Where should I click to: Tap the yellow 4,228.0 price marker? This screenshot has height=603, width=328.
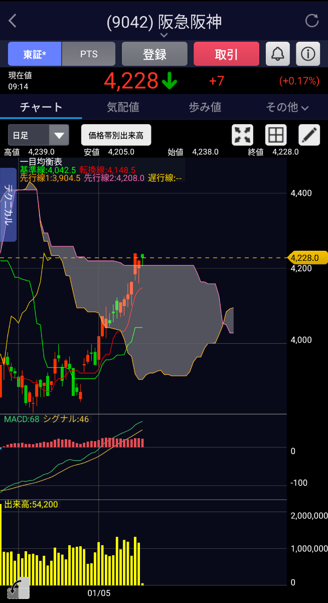tap(306, 258)
